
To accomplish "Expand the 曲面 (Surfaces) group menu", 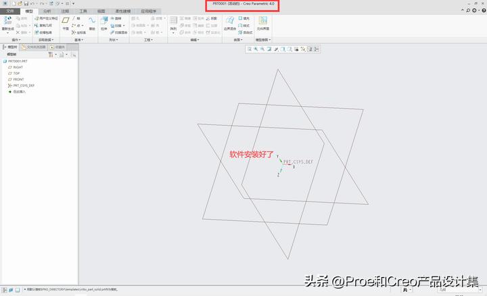I will coord(238,40).
